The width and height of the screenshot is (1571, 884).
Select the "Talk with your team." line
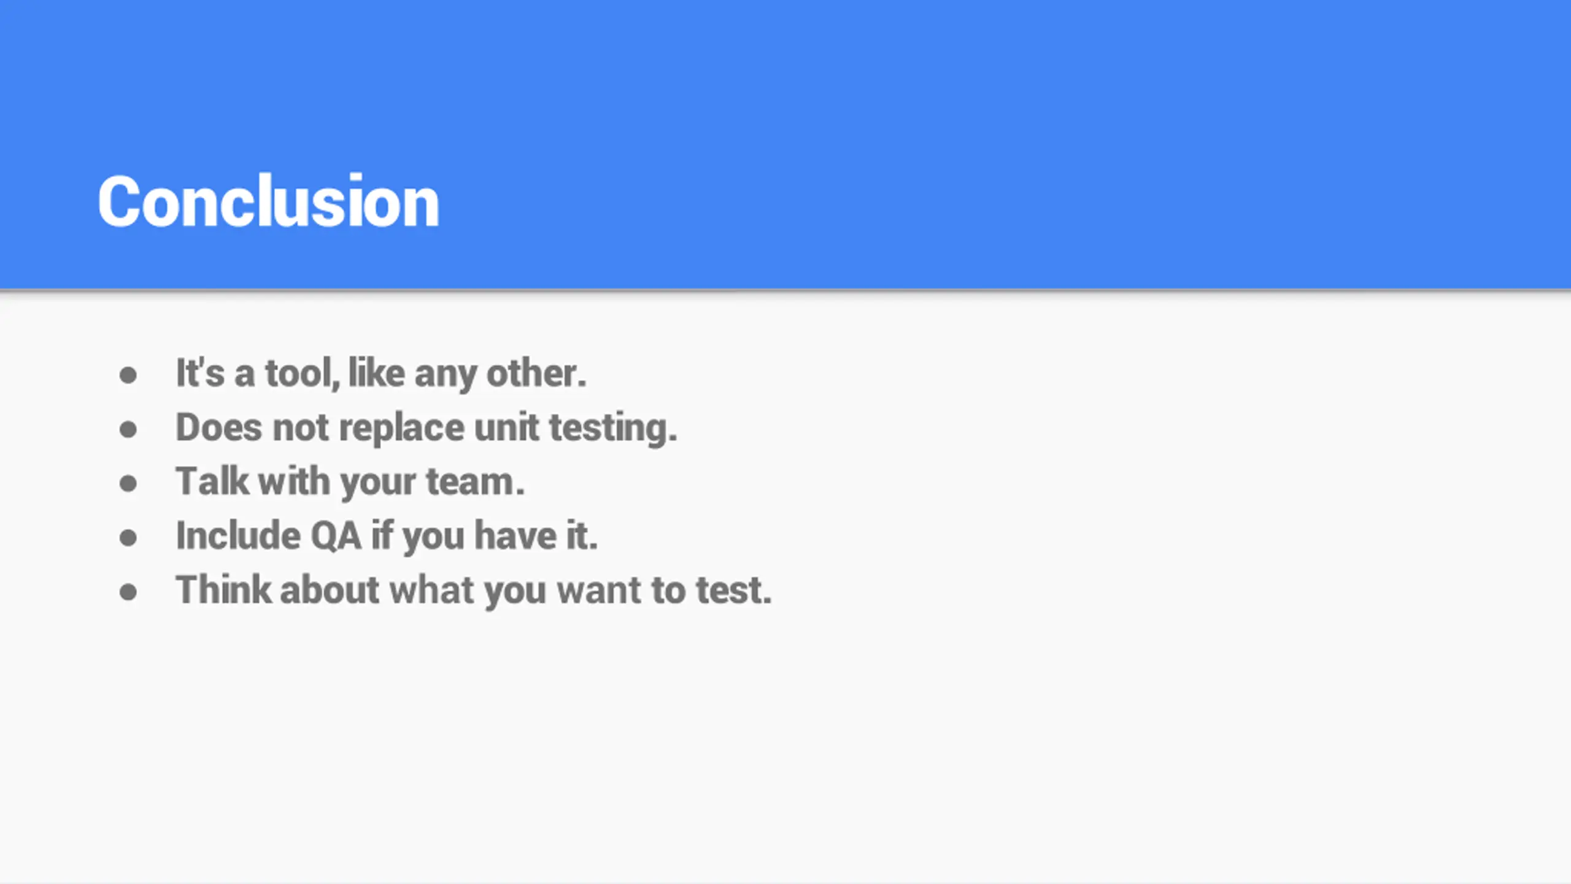click(350, 481)
